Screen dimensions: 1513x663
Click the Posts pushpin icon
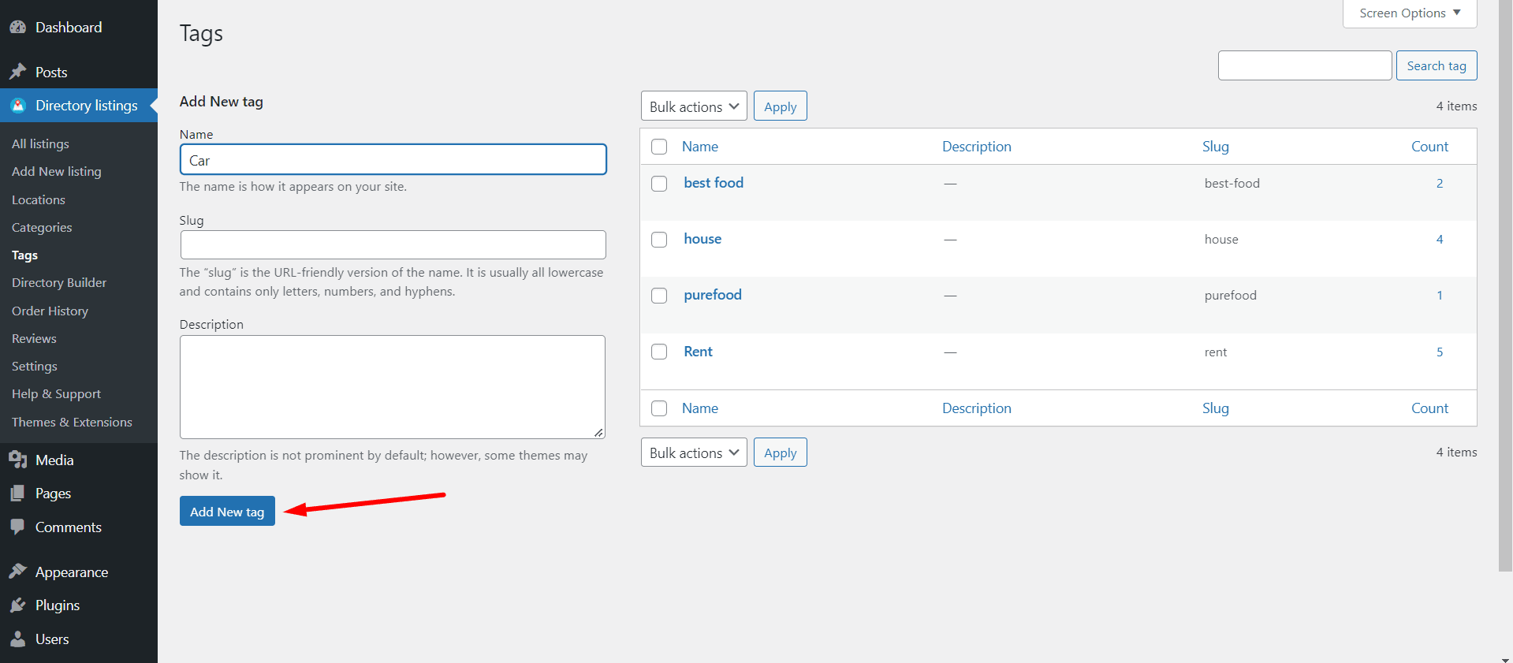coord(18,72)
